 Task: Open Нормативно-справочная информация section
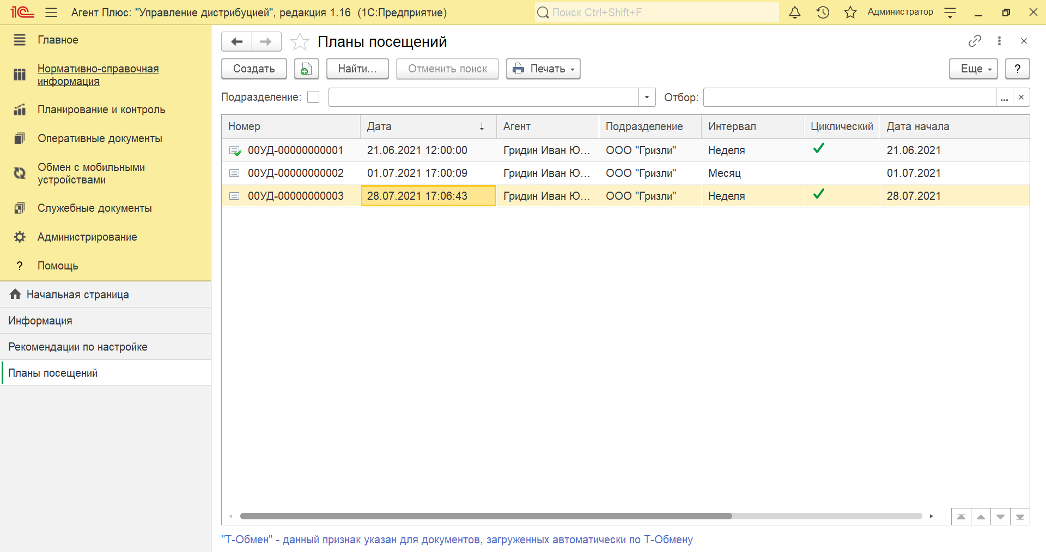[x=98, y=75]
